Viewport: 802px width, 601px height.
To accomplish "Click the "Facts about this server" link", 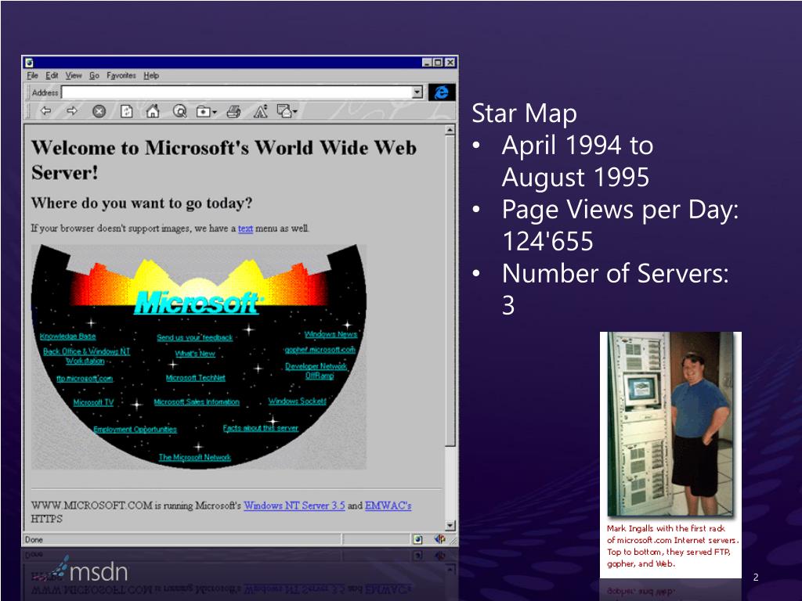I will (260, 428).
